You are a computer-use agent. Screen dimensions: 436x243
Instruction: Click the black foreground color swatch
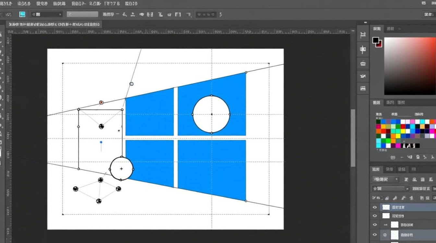pos(376,40)
